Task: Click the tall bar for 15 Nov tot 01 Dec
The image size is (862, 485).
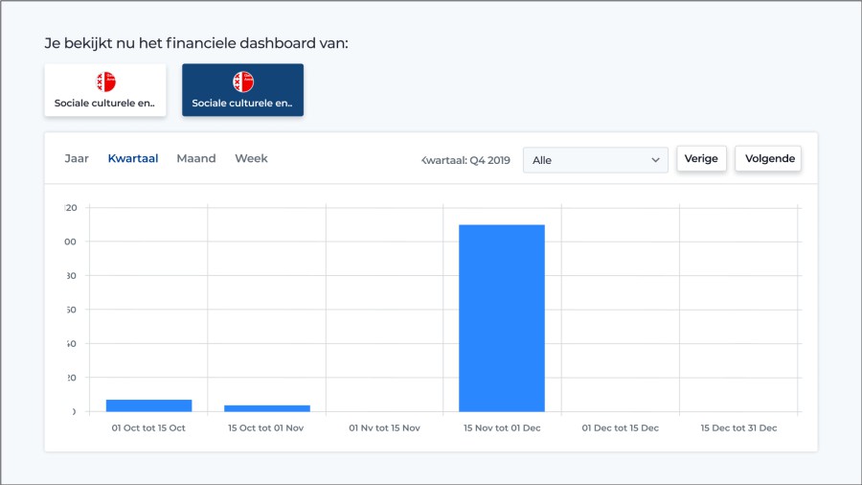Action: pos(502,317)
